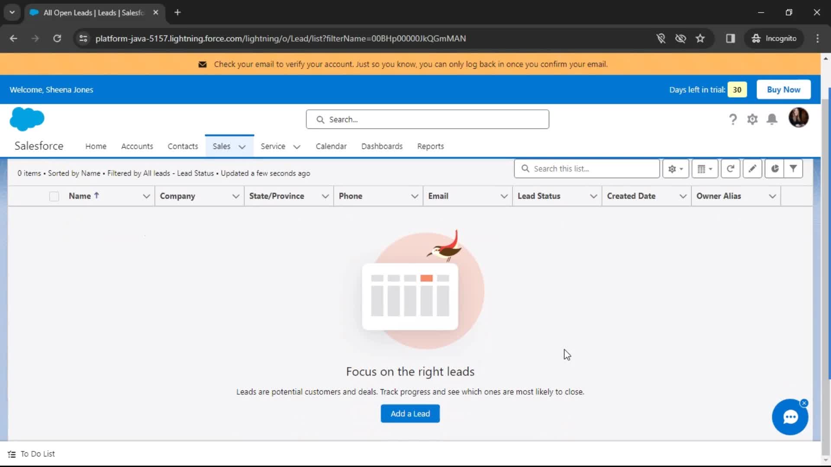
Task: Click the global Search box
Action: tap(428, 119)
